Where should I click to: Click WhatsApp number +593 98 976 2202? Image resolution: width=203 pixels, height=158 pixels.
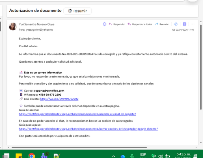click(50, 95)
